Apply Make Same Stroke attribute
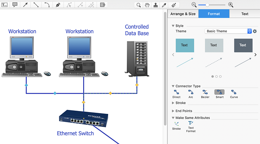This screenshot has width=260, height=144. (x=176, y=126)
